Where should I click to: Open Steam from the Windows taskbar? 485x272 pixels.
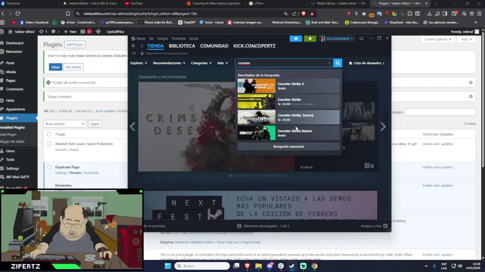292,266
